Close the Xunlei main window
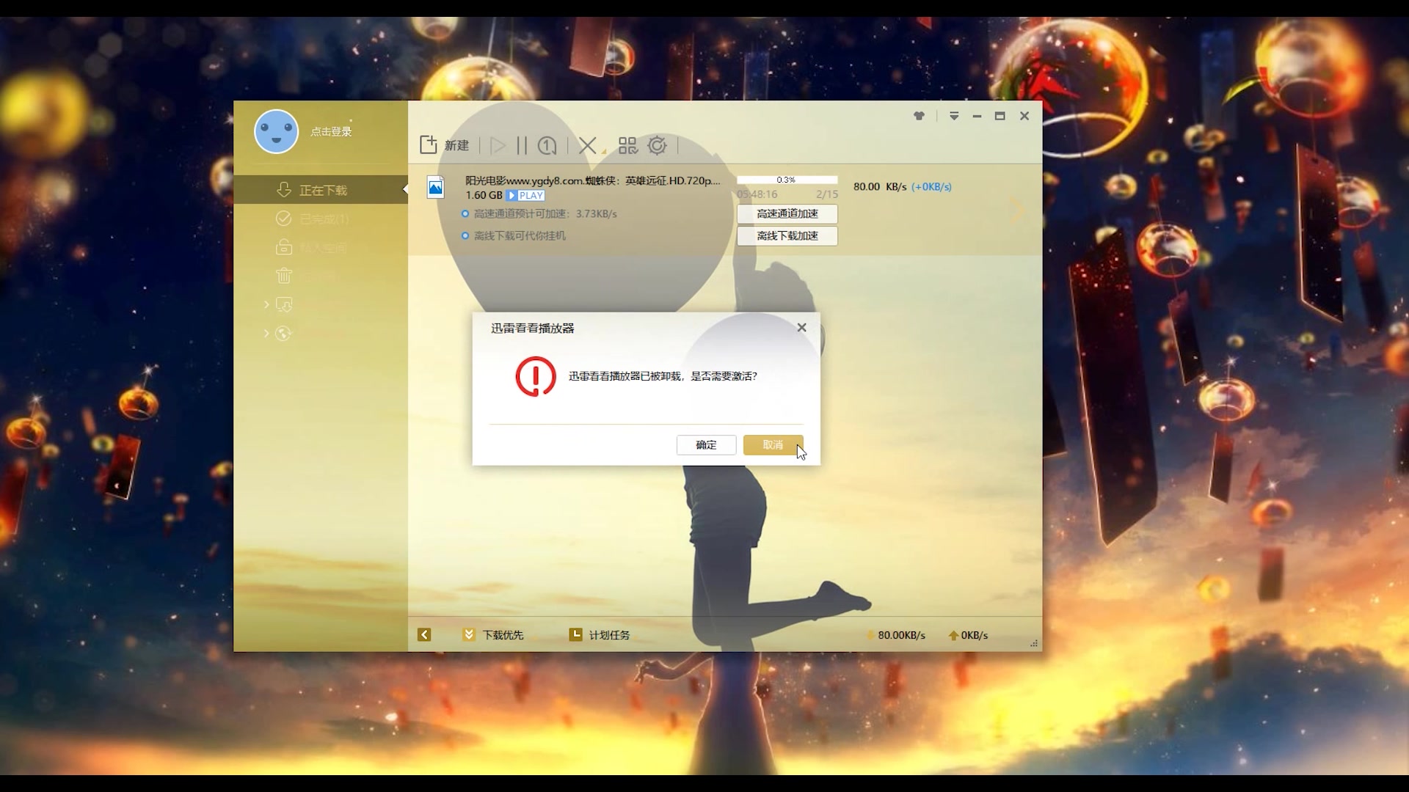The height and width of the screenshot is (792, 1409). 1024,116
